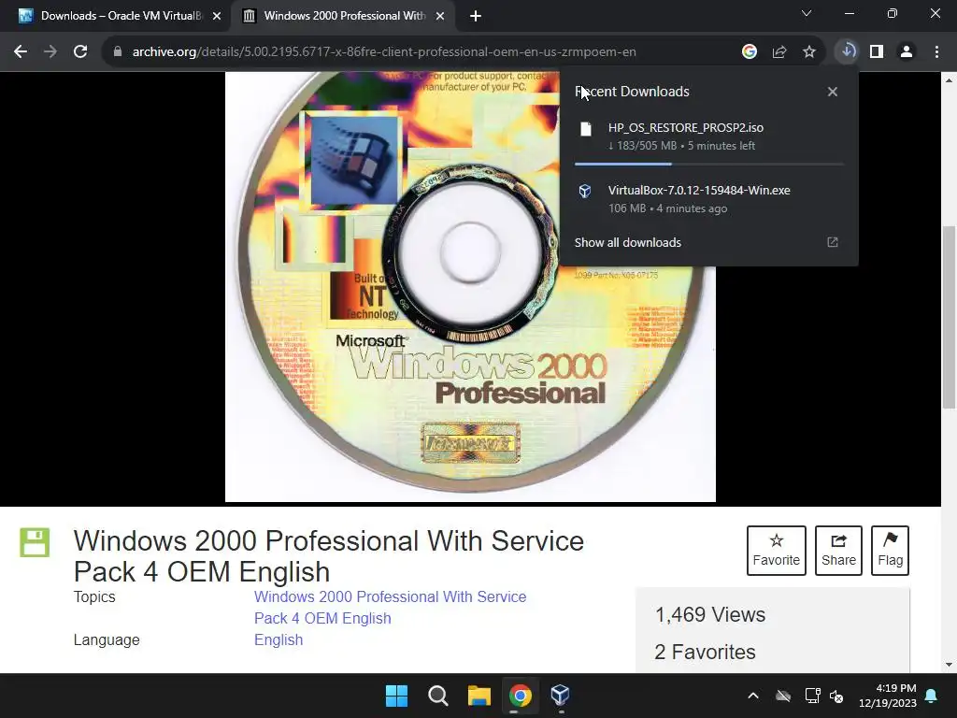The height and width of the screenshot is (718, 957).
Task: Close the Windows 2000 Professional tab
Action: point(440,16)
